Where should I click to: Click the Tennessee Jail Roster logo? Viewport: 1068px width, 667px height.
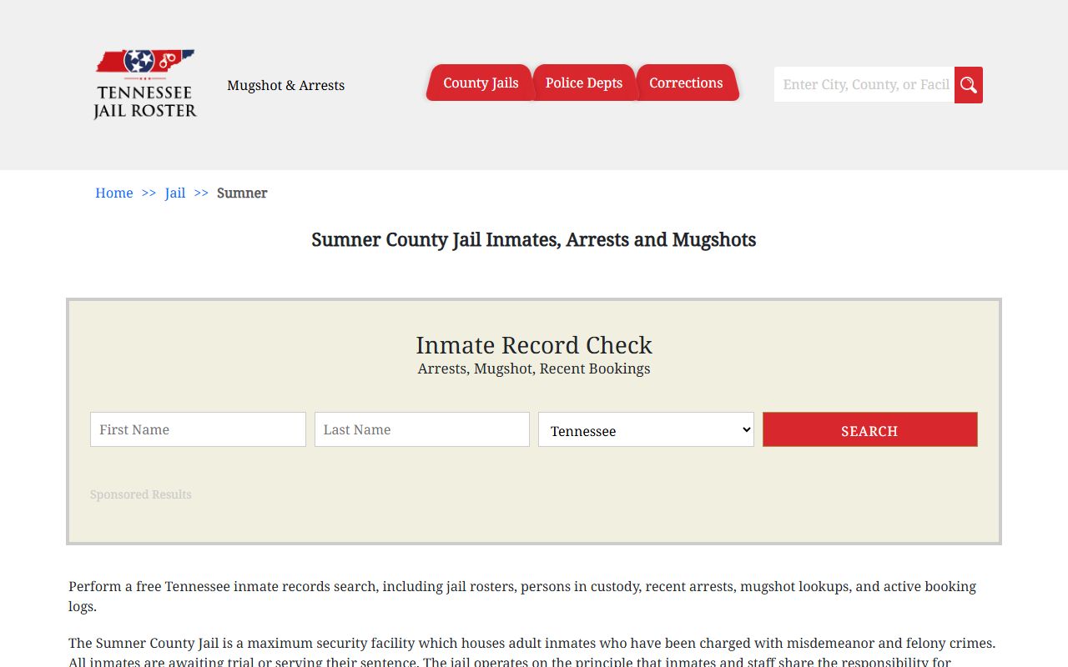click(x=145, y=84)
